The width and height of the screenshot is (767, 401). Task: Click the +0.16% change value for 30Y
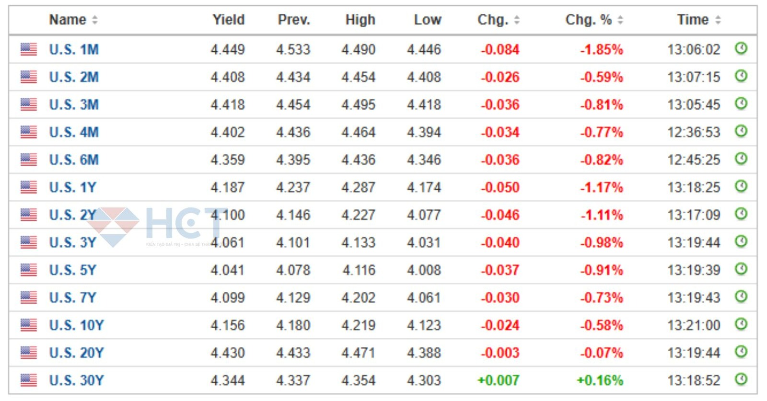(x=599, y=380)
